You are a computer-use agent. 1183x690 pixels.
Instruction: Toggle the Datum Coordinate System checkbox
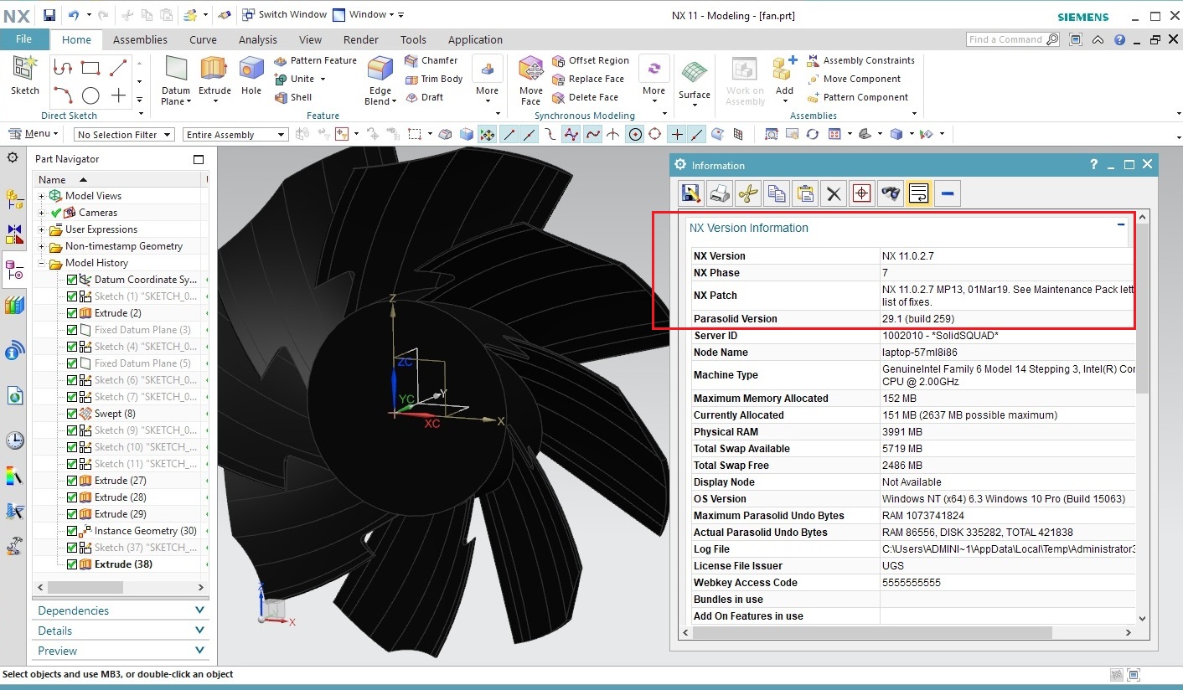pos(72,280)
